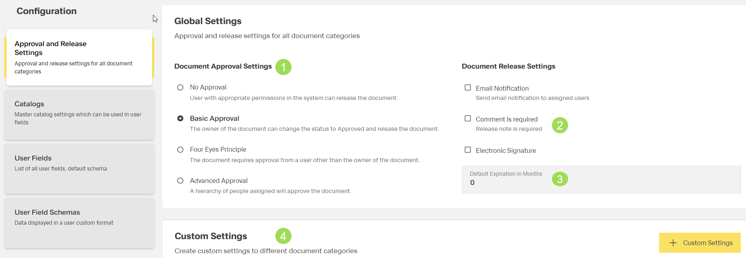Viewport: 746px width, 258px height.
Task: Check the Comment is required box
Action: click(467, 118)
